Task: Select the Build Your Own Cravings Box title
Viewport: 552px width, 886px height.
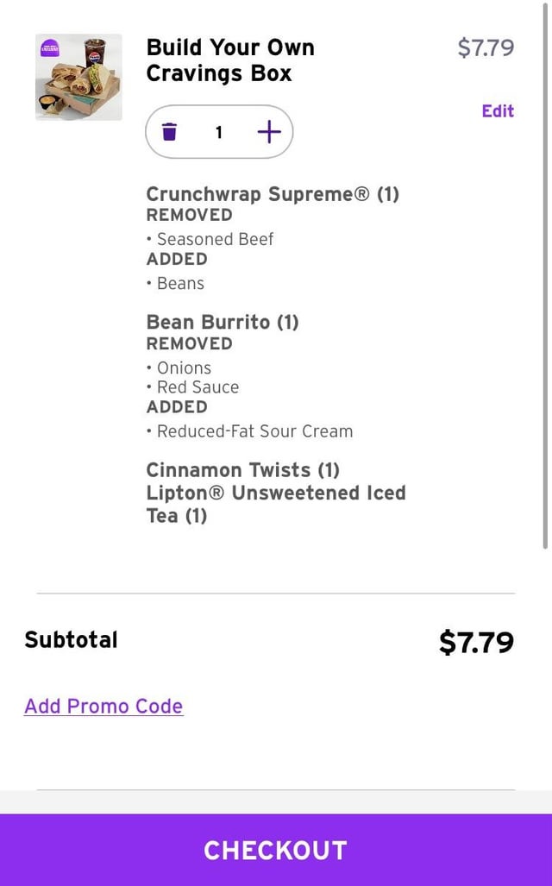Action: click(229, 60)
